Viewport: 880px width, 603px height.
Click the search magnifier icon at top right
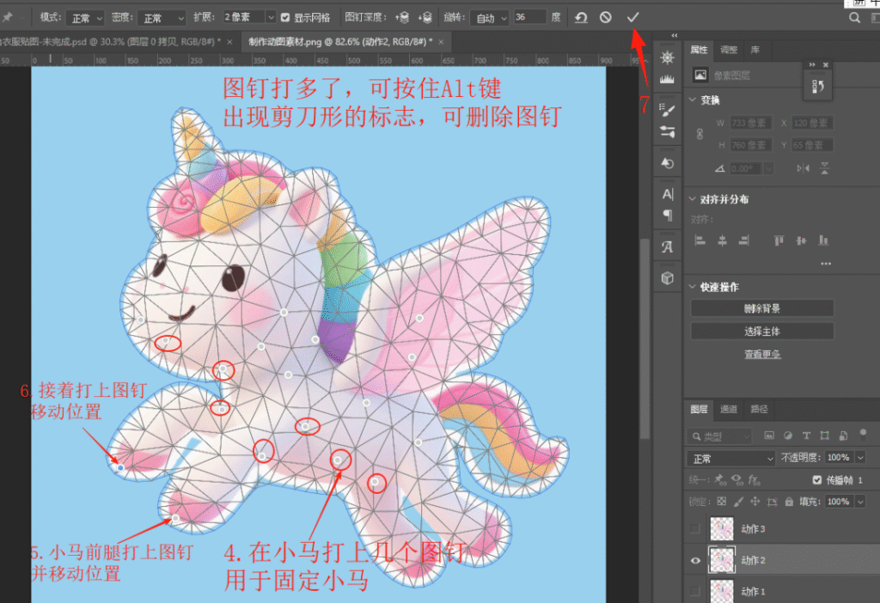(854, 17)
